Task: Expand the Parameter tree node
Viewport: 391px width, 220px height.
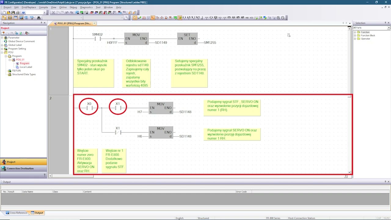Action: [x=2, y=38]
